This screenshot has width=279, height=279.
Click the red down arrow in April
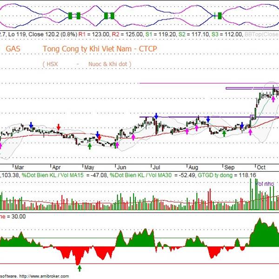tap(59, 127)
